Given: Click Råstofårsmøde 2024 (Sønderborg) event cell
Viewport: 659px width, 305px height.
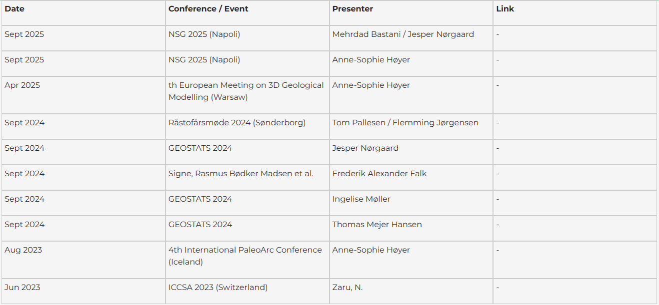Looking at the screenshot, I should [x=237, y=123].
